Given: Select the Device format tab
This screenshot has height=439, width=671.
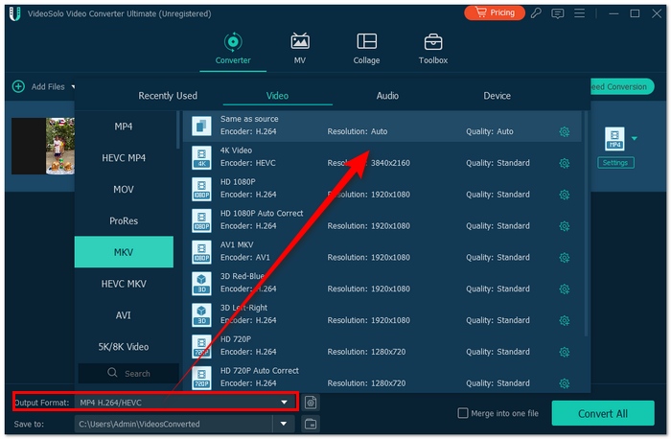Looking at the screenshot, I should point(497,96).
